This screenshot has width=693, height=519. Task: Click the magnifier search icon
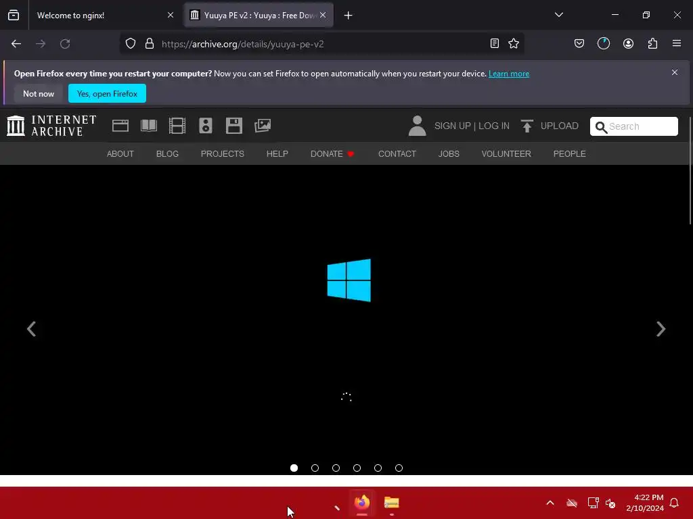(x=601, y=127)
